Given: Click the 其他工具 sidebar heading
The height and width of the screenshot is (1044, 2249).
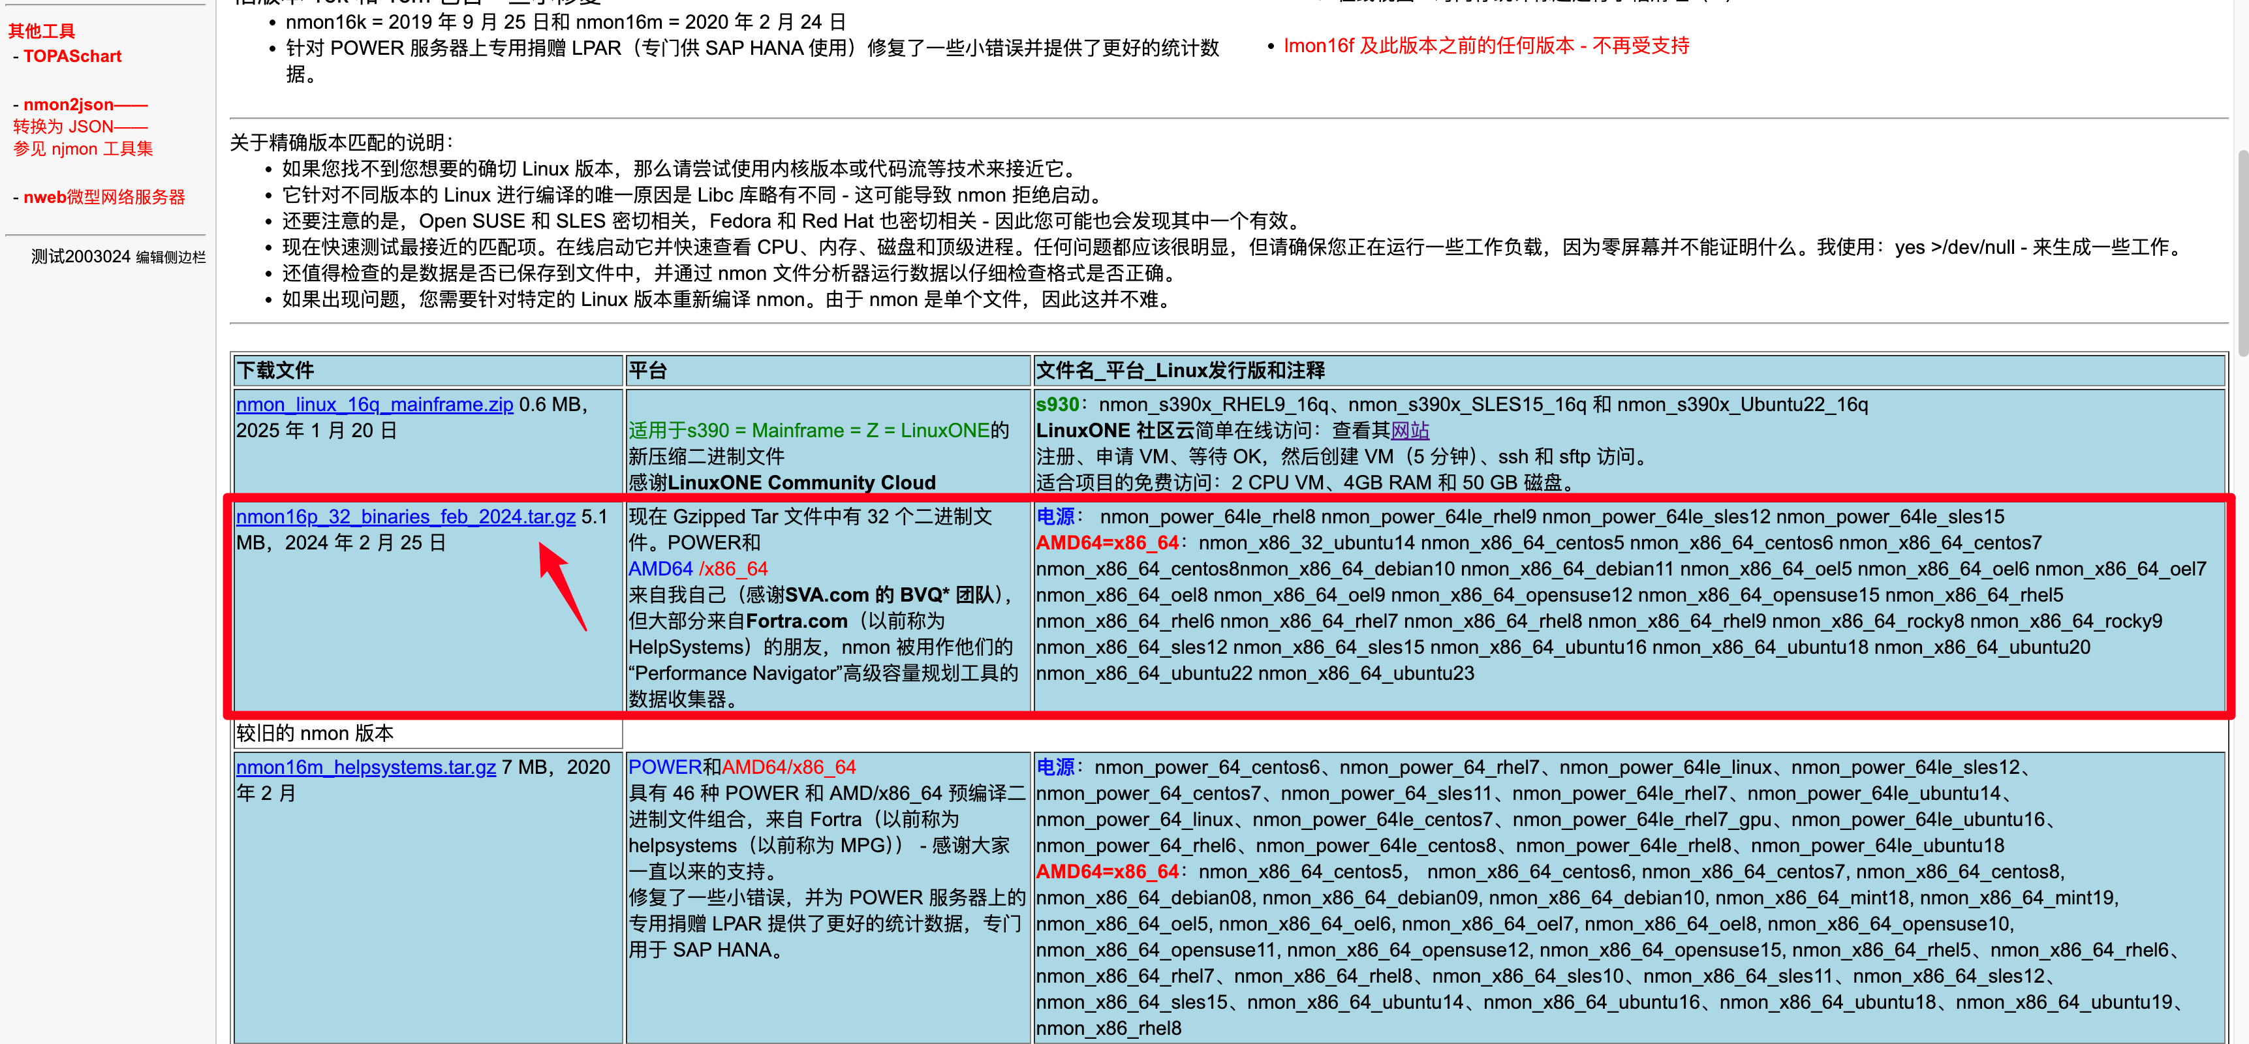Looking at the screenshot, I should tap(42, 31).
